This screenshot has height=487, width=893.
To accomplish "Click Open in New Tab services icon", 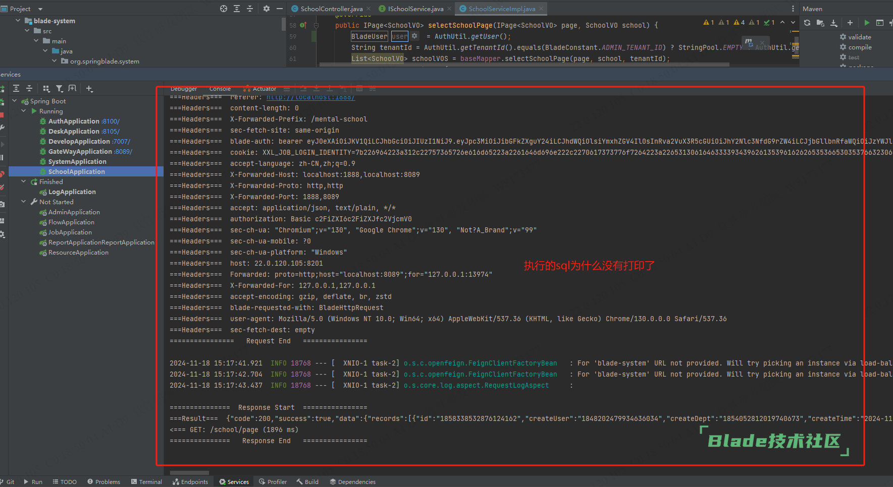I will click(x=72, y=88).
